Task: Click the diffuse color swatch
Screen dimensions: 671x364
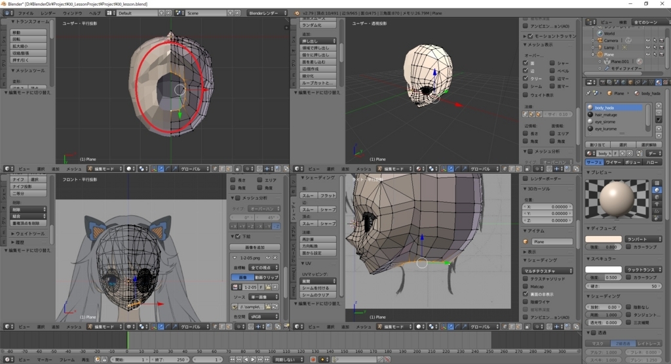Action: pyautogui.click(x=603, y=239)
